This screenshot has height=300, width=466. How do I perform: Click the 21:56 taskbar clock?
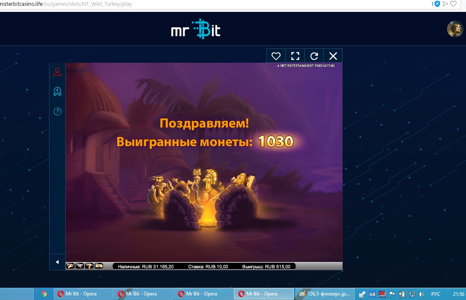459,294
